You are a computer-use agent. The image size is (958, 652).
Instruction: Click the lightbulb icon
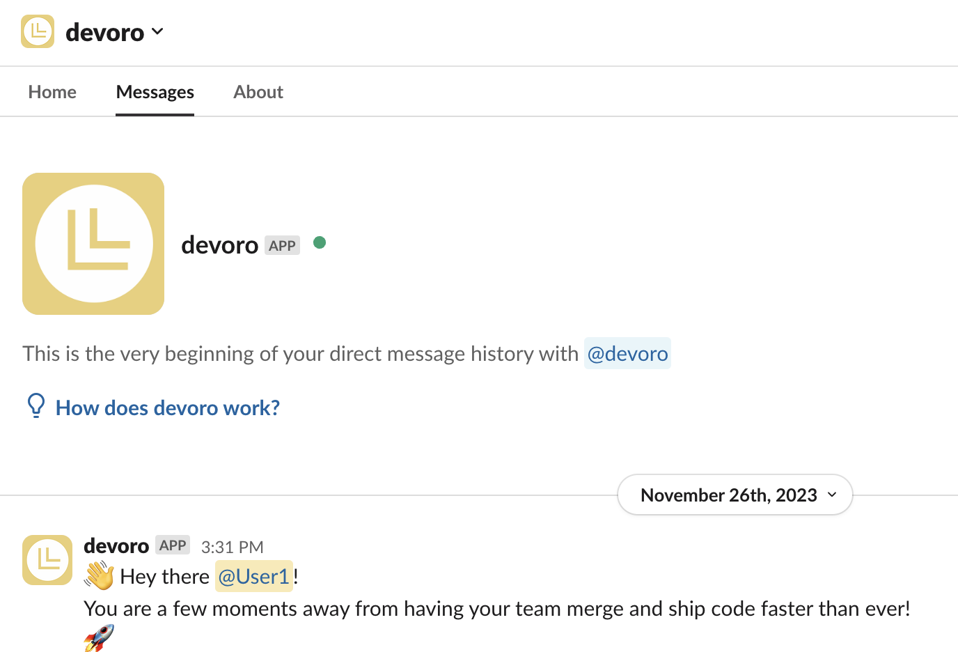tap(36, 405)
